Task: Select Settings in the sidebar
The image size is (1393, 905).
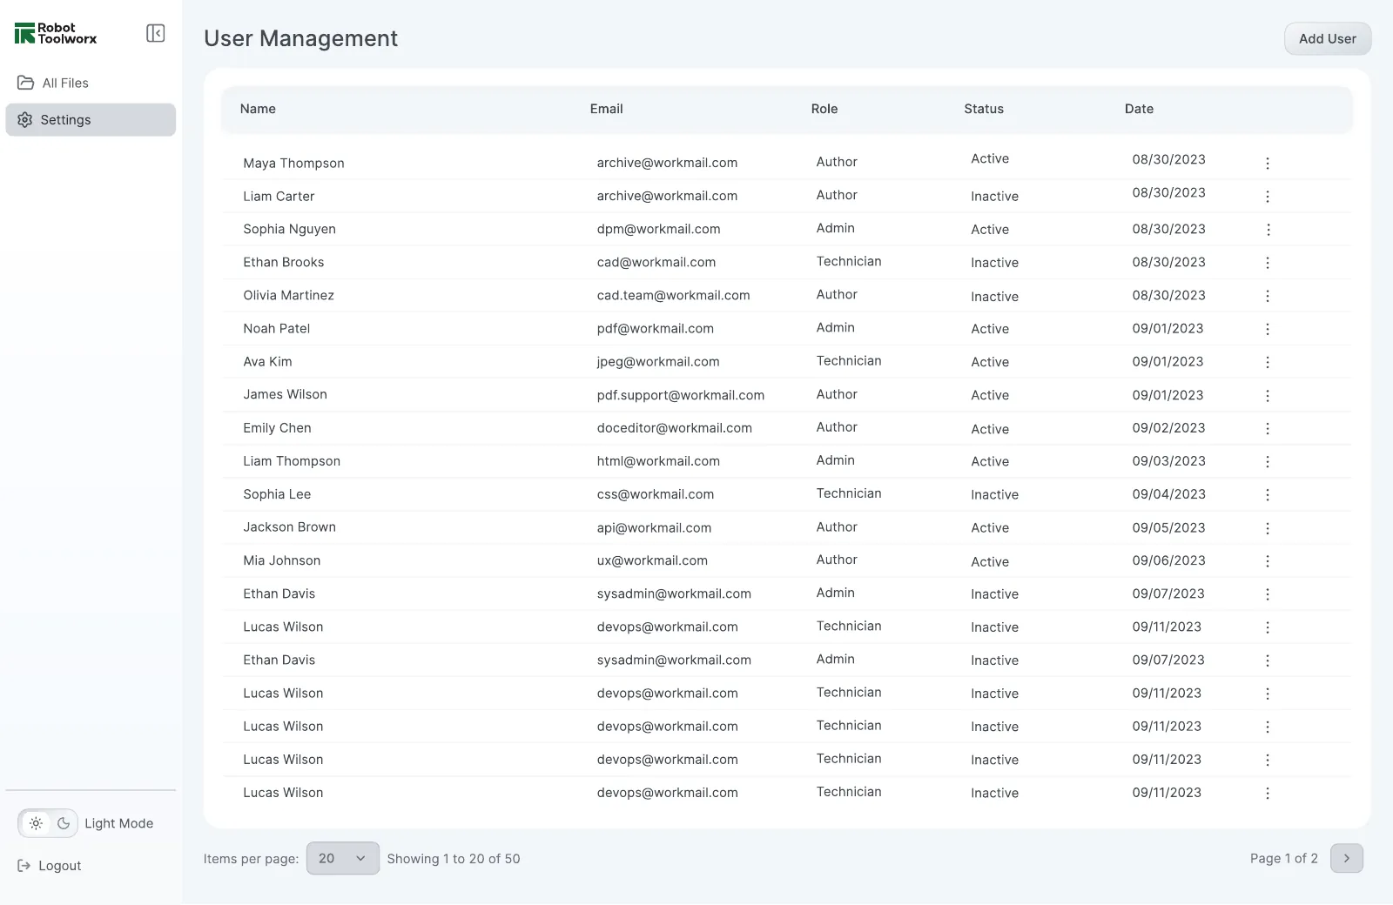Action: 91,120
